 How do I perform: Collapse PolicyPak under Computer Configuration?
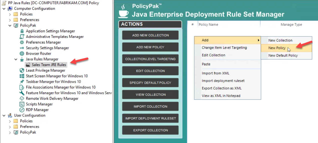point(10,25)
